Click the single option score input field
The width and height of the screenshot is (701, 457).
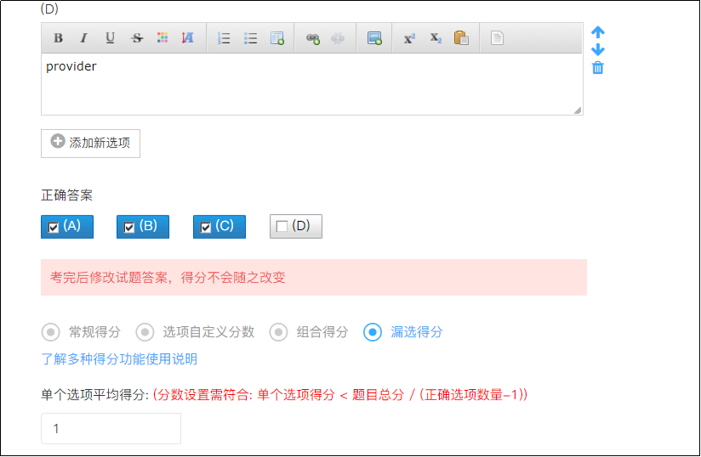point(111,429)
